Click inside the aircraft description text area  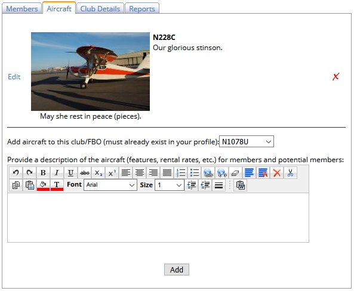coord(158,218)
